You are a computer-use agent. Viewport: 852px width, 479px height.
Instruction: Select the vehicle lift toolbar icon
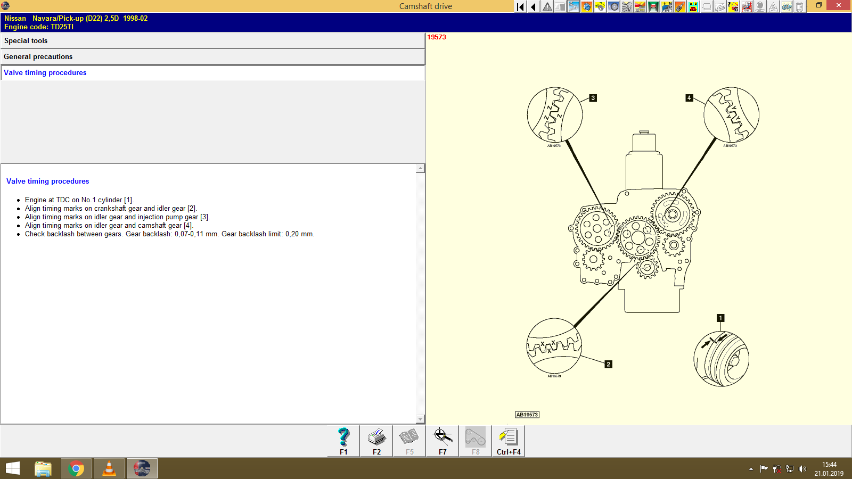click(x=653, y=6)
